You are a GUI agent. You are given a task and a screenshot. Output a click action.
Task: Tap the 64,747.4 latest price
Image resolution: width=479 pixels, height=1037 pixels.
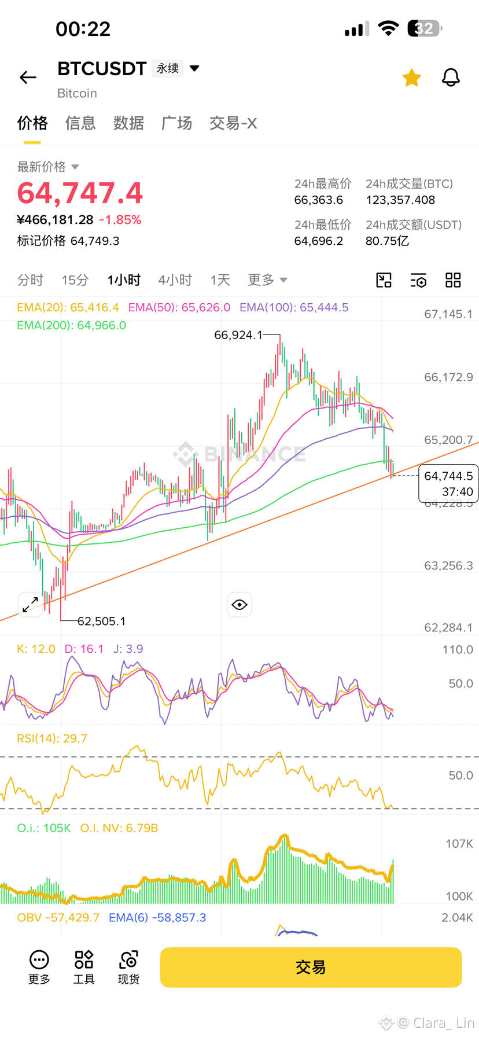(80, 193)
